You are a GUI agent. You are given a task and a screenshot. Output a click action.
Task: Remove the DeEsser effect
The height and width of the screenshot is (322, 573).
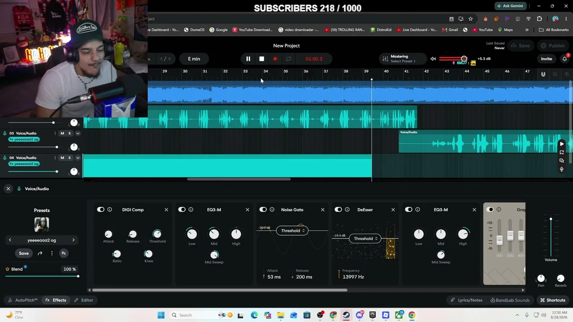click(x=393, y=209)
